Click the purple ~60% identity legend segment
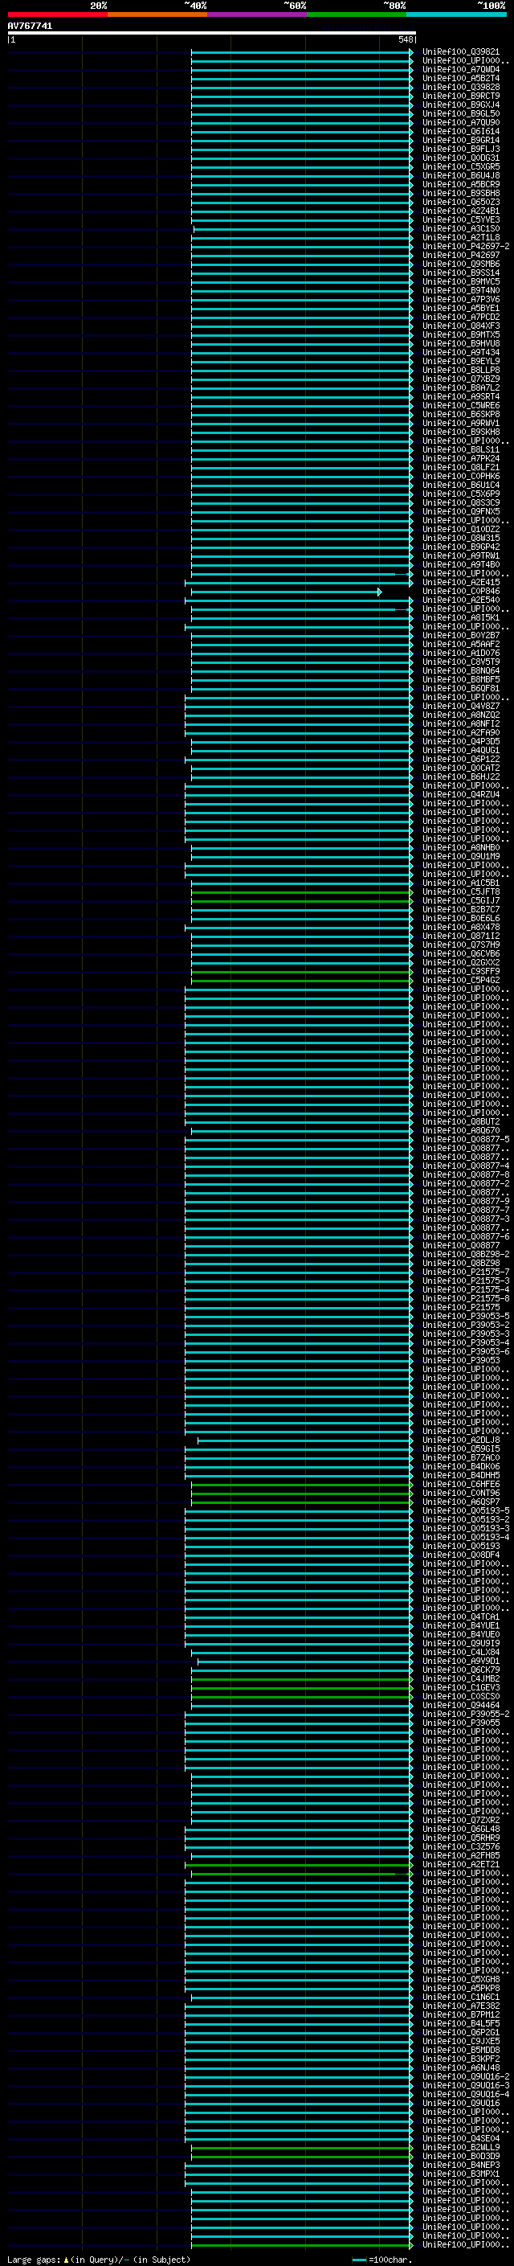The width and height of the screenshot is (514, 2266). point(256,14)
